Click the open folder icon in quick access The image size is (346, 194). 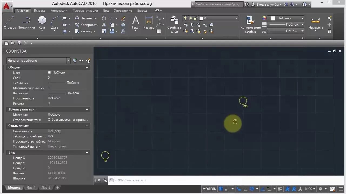pos(13,43)
